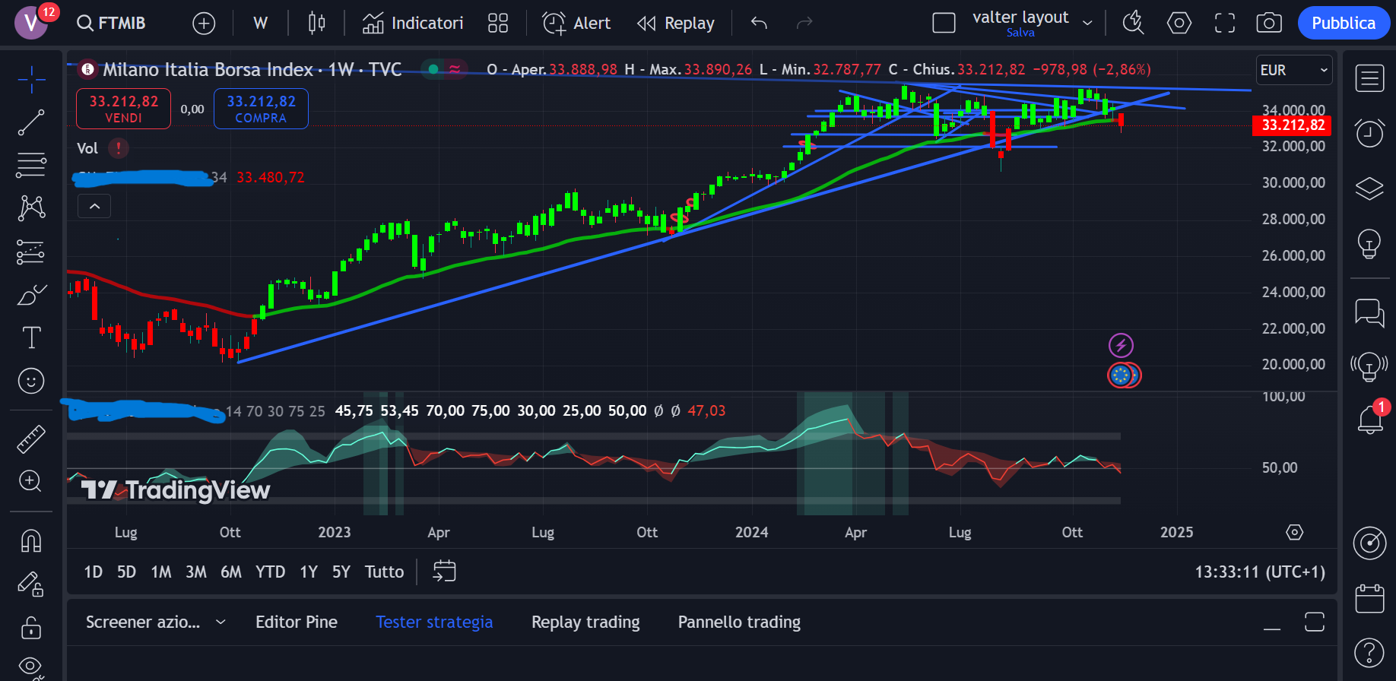Select the crosshair cursor tool
This screenshot has width=1396, height=681.
(31, 78)
